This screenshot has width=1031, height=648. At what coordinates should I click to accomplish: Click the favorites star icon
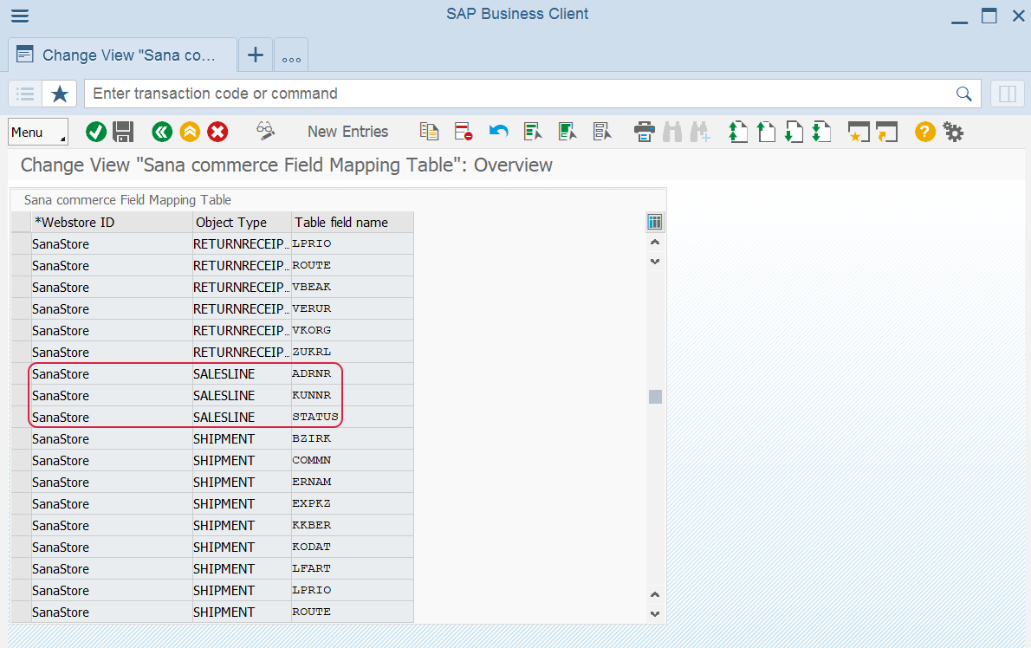(x=60, y=94)
